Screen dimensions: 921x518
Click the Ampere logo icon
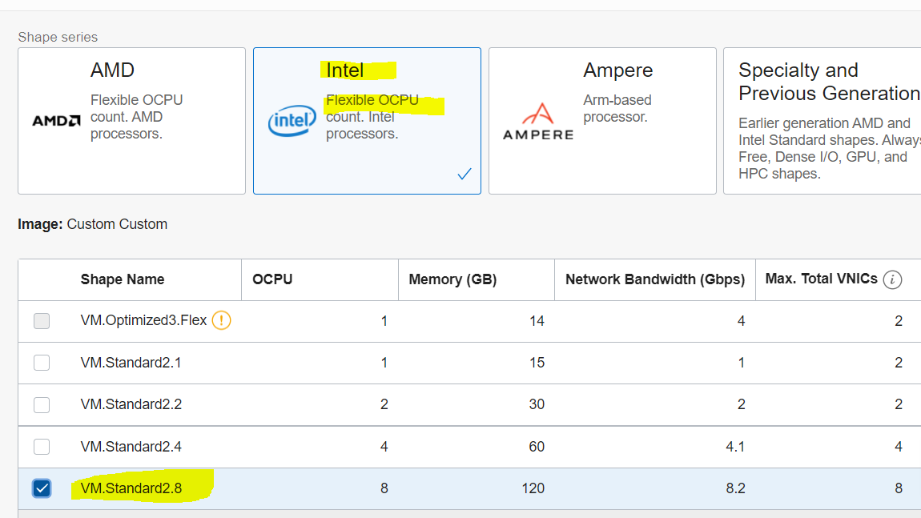538,121
